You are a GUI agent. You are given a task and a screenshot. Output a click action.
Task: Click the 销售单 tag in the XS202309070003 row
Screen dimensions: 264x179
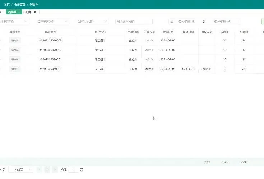click(15, 40)
